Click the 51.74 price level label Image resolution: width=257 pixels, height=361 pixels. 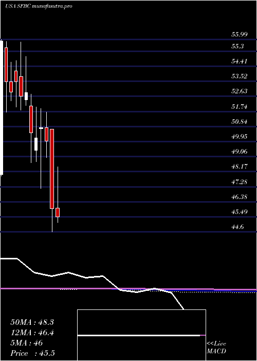click(239, 107)
